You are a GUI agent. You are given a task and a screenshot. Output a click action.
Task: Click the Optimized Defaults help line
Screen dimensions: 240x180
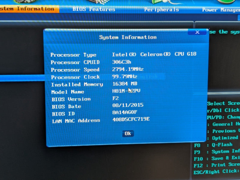click(223, 138)
